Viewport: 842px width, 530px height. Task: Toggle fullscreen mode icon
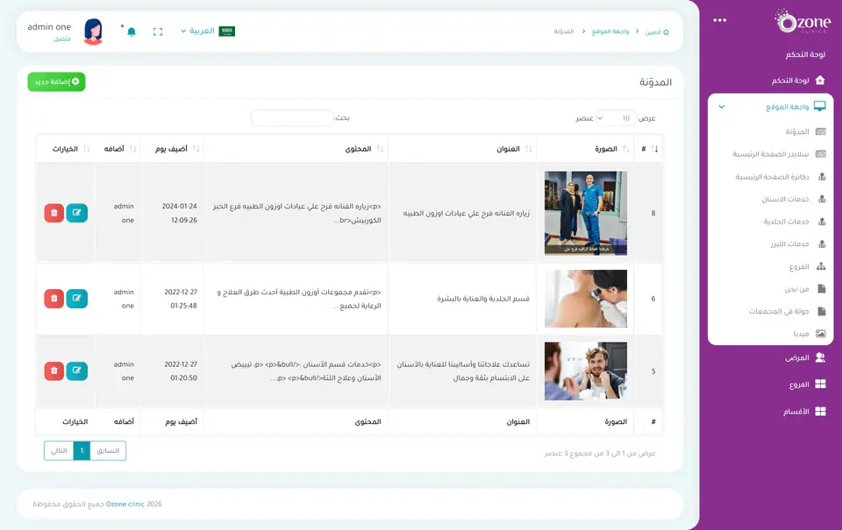(x=158, y=32)
